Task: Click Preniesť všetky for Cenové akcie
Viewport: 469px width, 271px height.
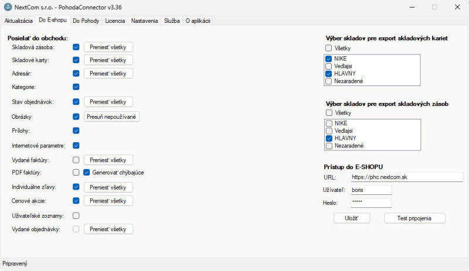Action: (x=108, y=201)
